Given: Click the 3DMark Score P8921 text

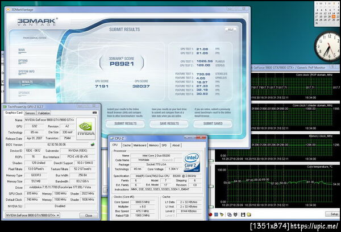Looking at the screenshot, I should (x=122, y=64).
